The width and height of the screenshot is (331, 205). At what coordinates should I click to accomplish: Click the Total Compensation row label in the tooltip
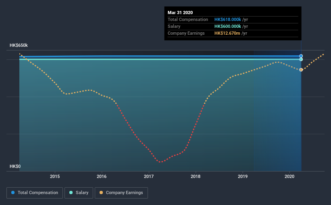coord(188,19)
